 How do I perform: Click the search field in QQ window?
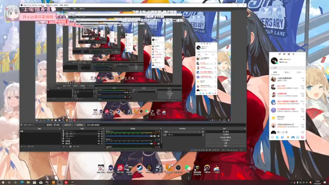tap(287, 68)
